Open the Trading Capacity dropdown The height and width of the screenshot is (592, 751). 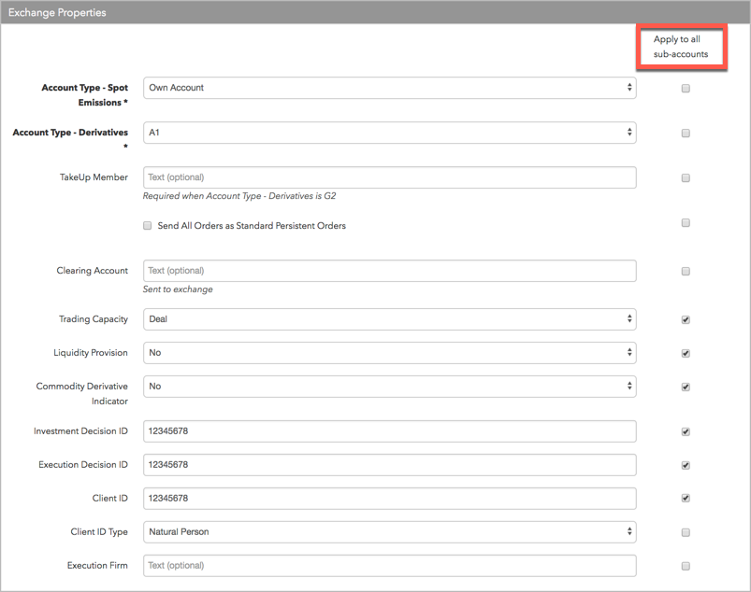[389, 319]
